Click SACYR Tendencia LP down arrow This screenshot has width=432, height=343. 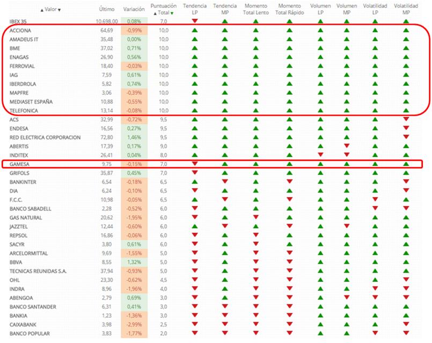(195, 244)
